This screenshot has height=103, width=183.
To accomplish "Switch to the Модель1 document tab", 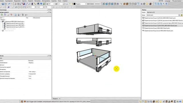I will 55,98.
